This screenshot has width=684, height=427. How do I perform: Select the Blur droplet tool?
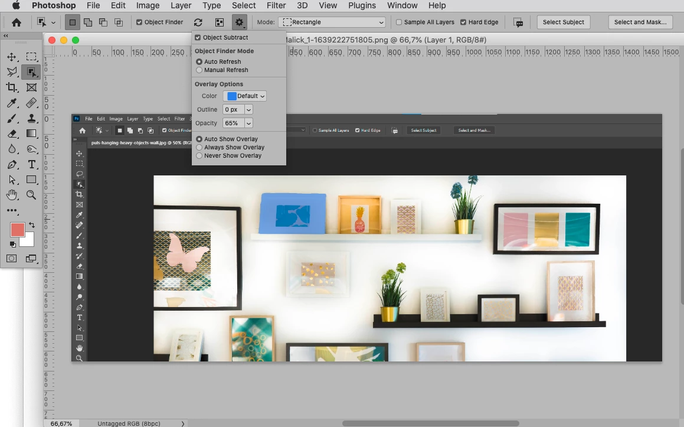[x=12, y=149]
